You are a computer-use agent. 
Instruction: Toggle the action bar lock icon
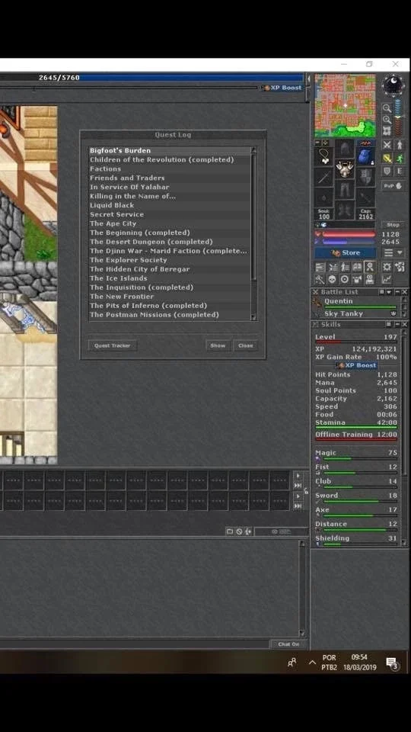click(306, 491)
